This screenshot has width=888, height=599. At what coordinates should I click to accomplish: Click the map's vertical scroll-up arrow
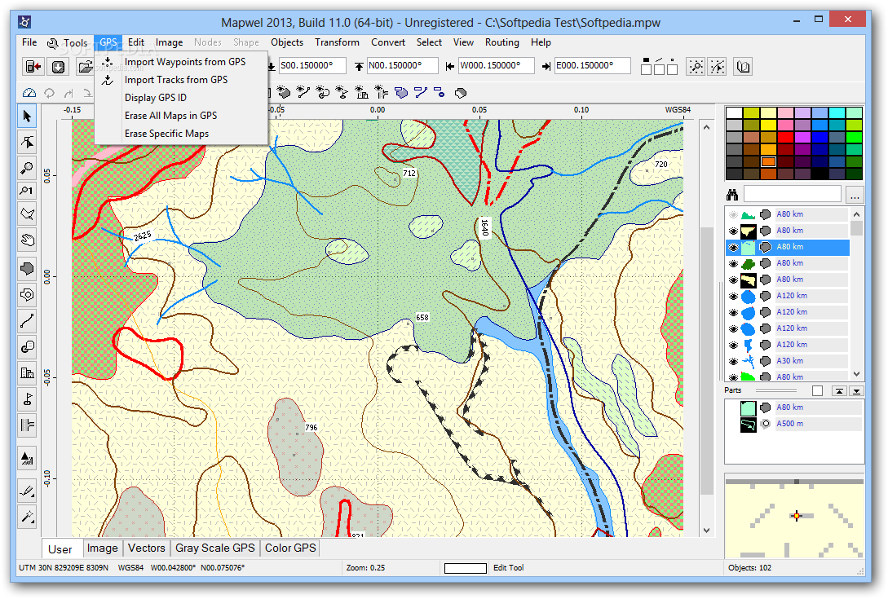pos(706,127)
